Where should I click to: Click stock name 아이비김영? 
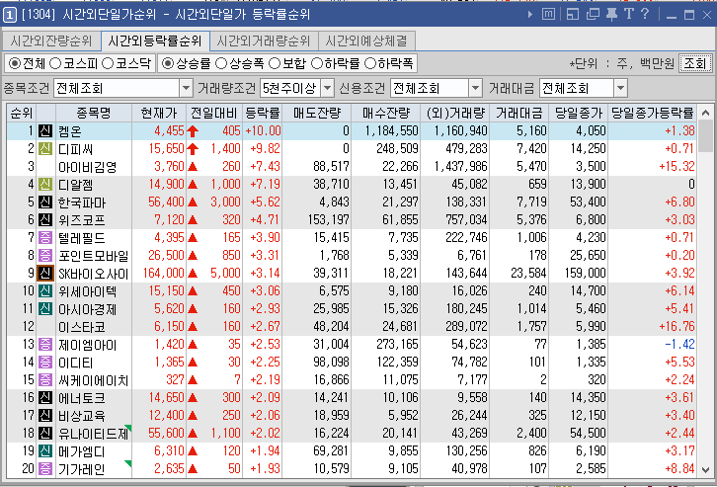pyautogui.click(x=87, y=167)
